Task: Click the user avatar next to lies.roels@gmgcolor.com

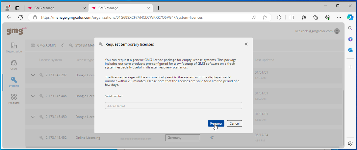Action: pos(337,31)
